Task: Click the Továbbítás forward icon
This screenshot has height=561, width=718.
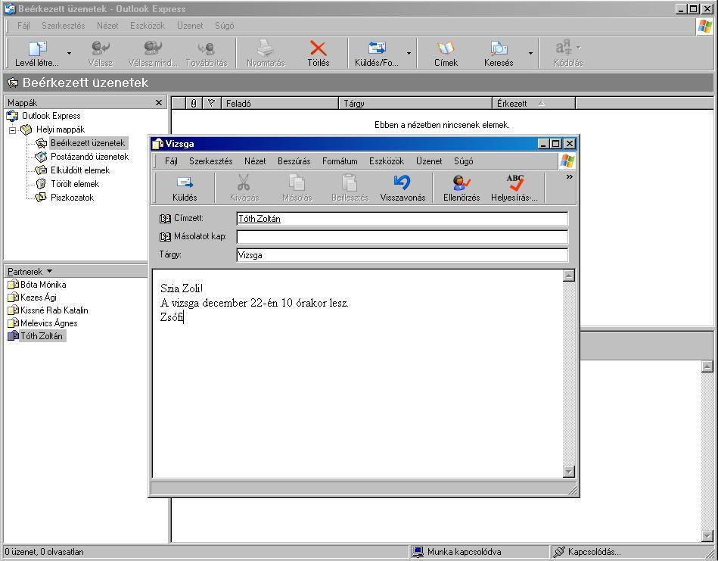Action: point(207,48)
